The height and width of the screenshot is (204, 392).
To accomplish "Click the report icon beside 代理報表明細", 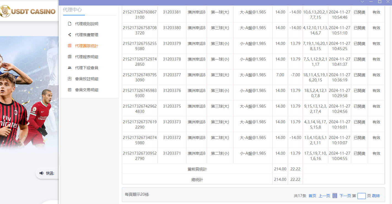I will [x=70, y=57].
